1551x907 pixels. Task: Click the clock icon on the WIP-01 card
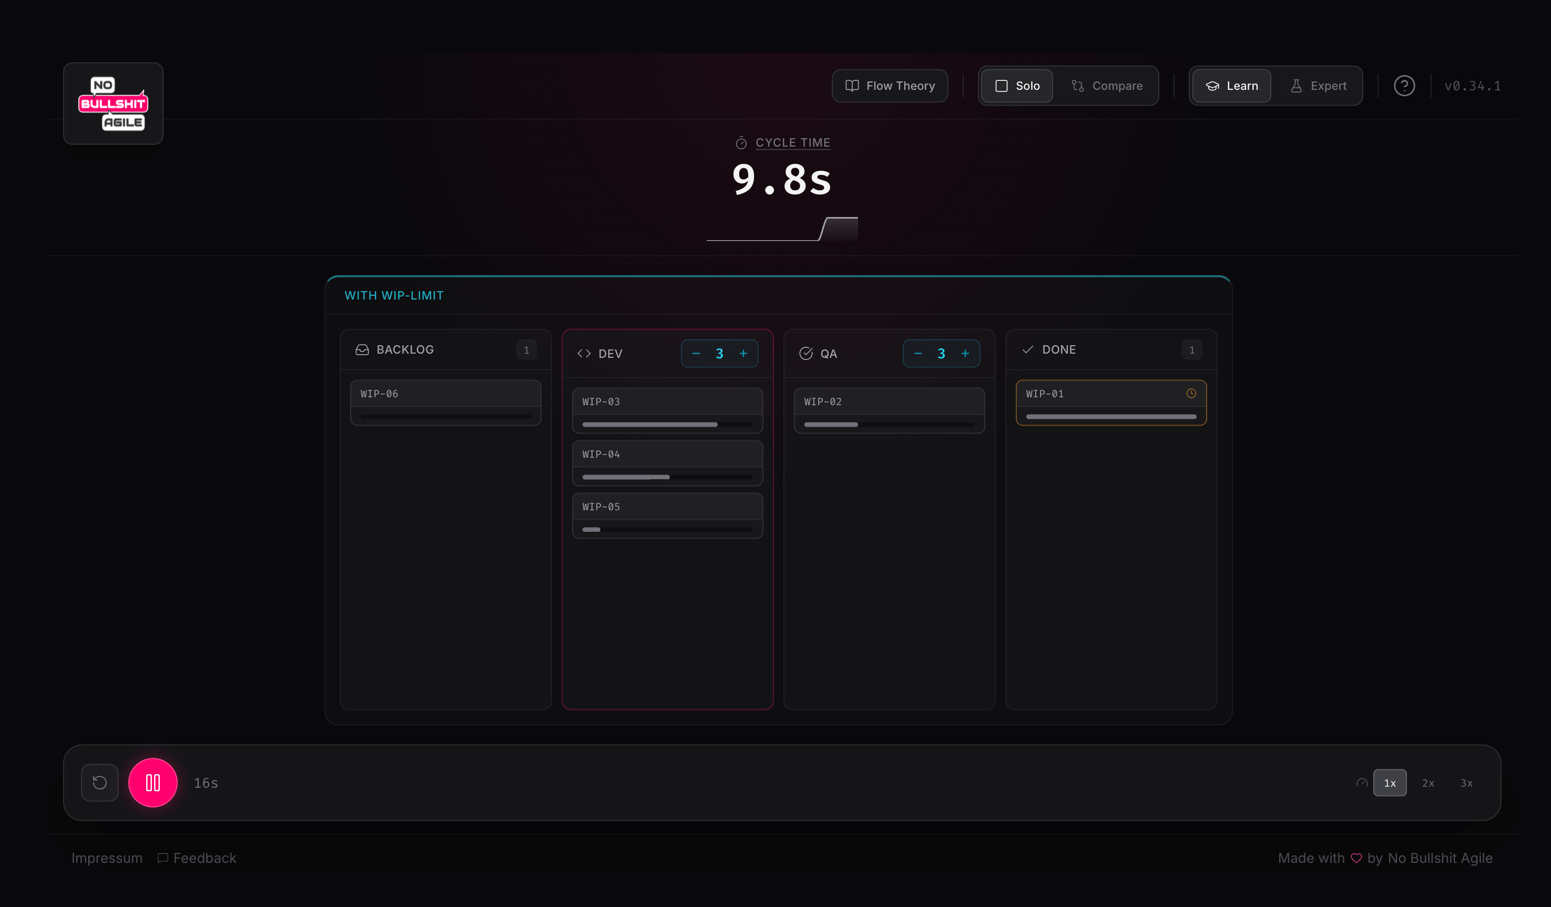click(1191, 394)
